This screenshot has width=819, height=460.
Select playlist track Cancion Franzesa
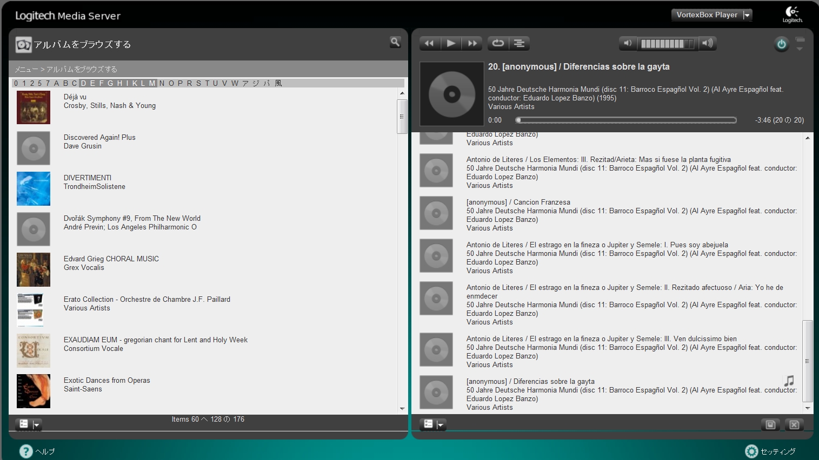click(x=518, y=202)
